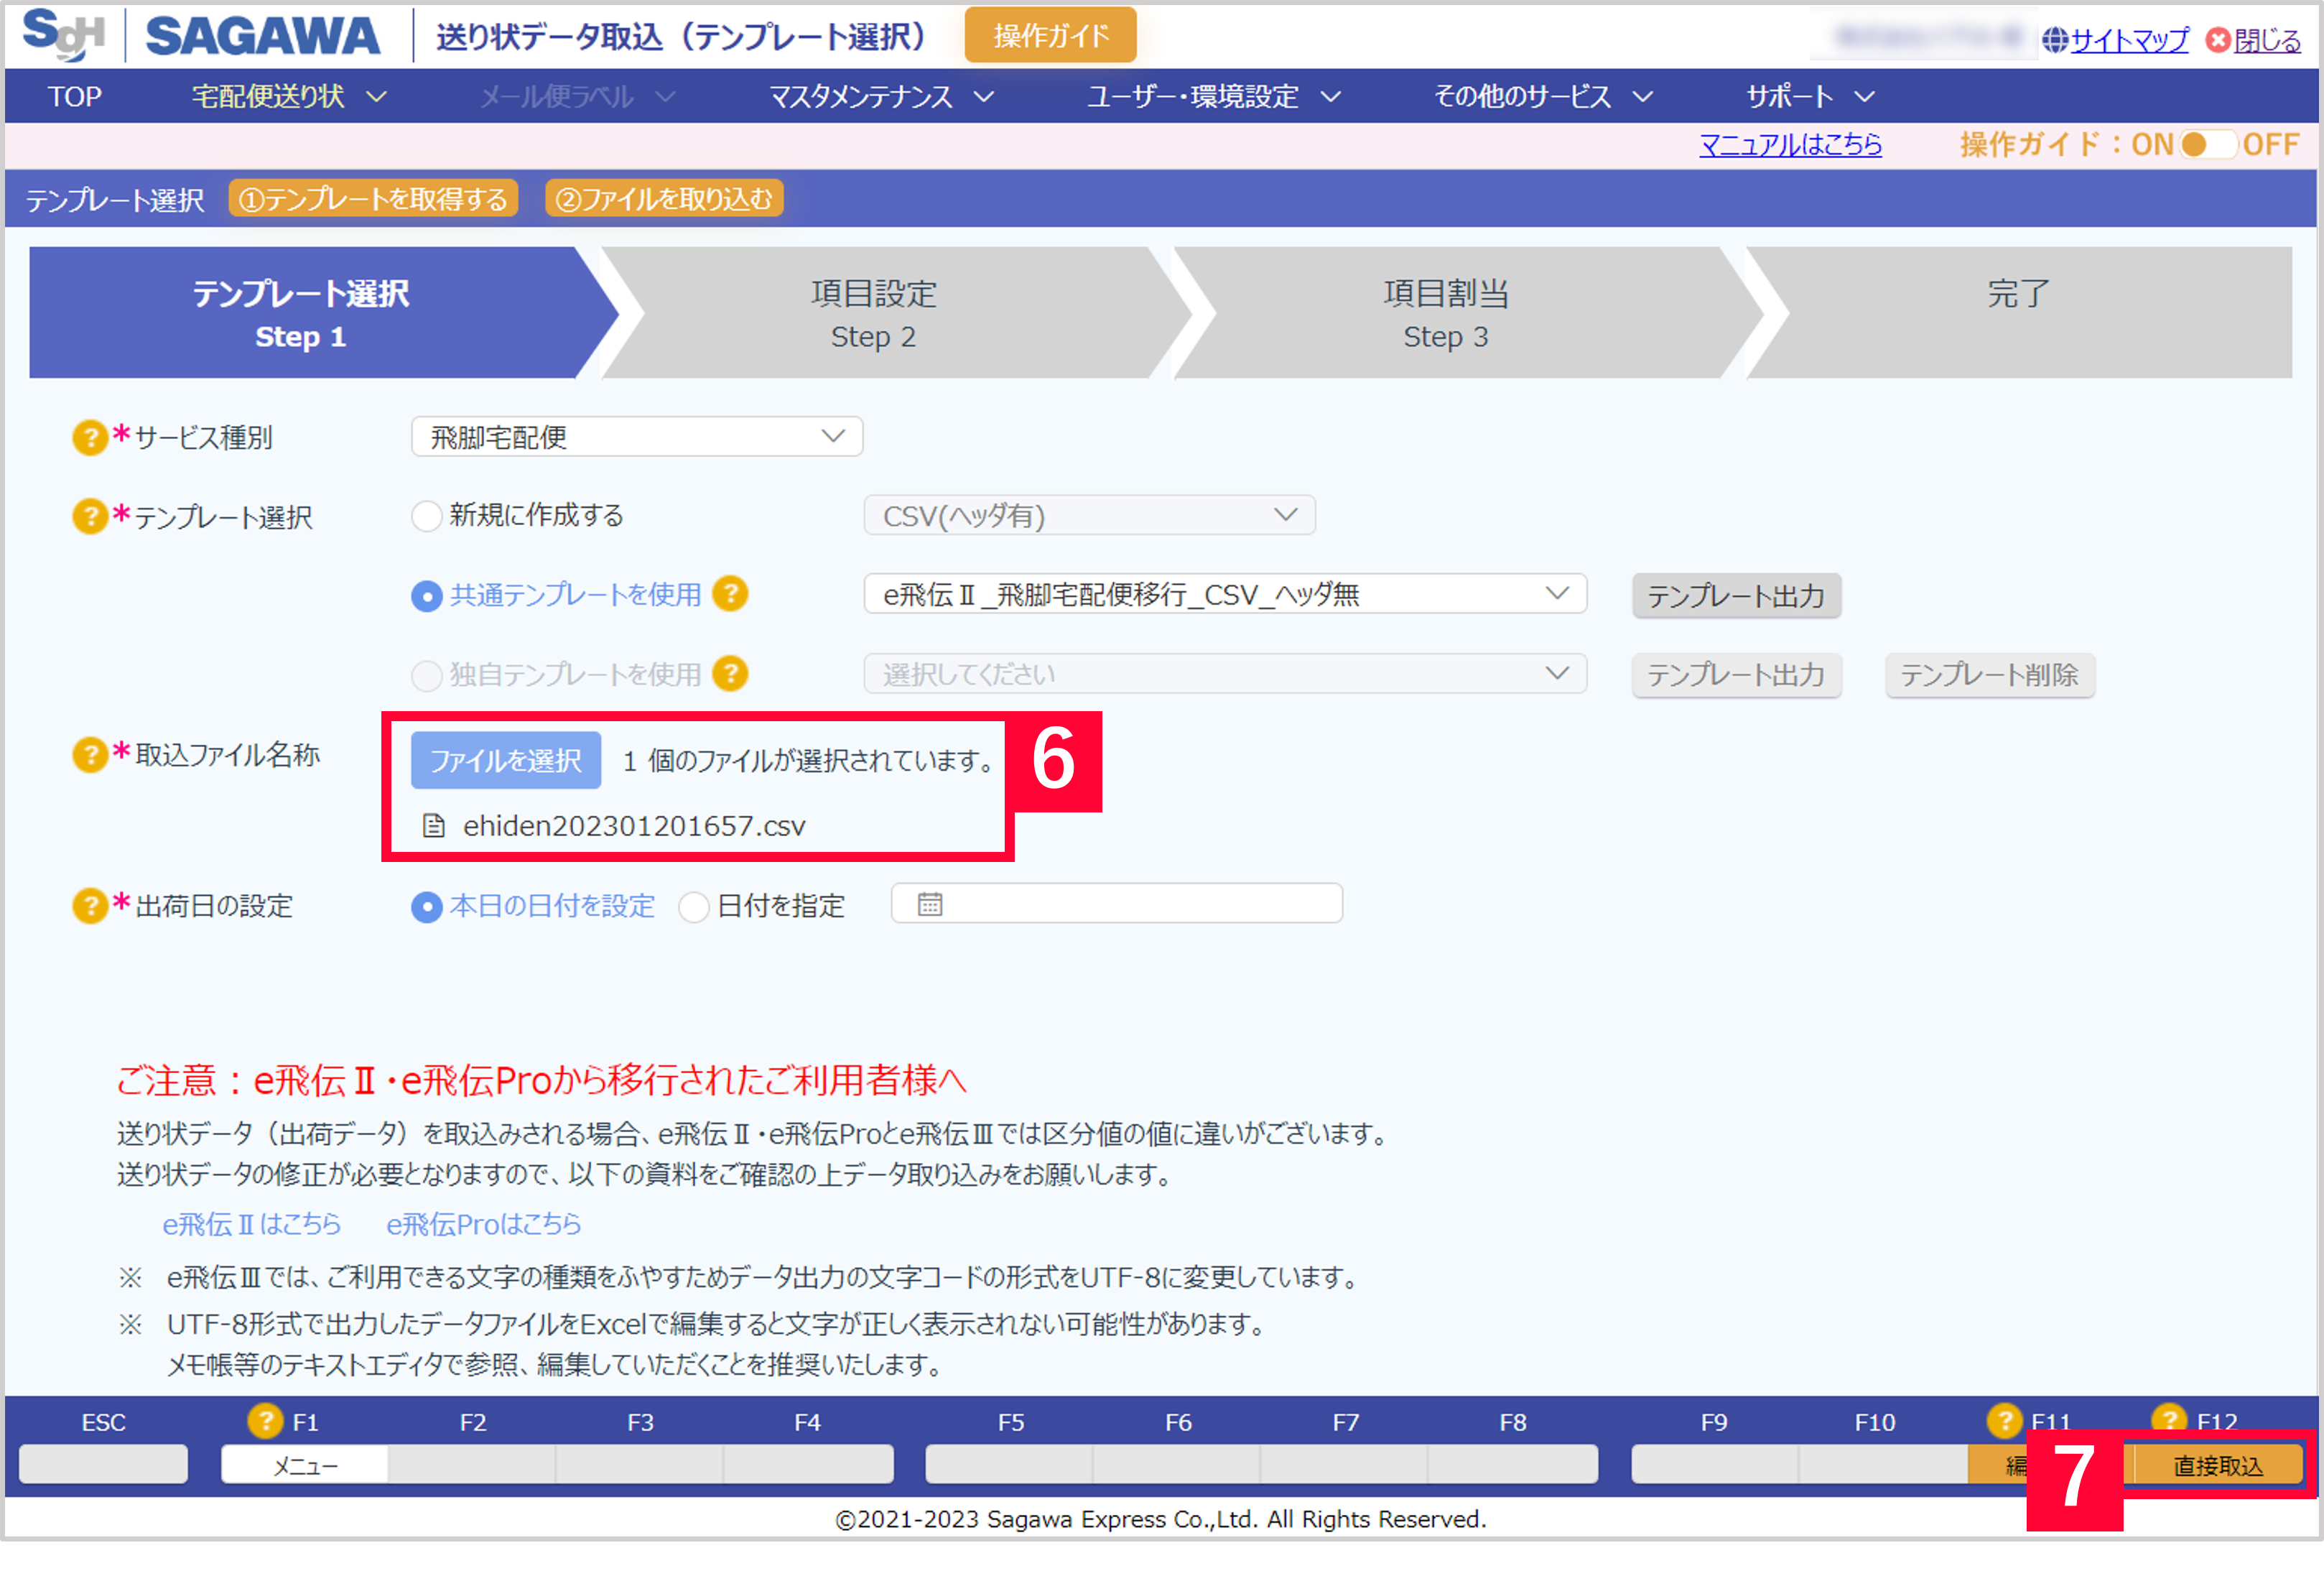Open the マニュアルはこちら link
The height and width of the screenshot is (1576, 2324).
click(x=1790, y=145)
